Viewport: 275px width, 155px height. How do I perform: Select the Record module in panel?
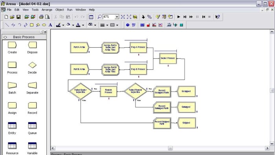click(x=32, y=108)
